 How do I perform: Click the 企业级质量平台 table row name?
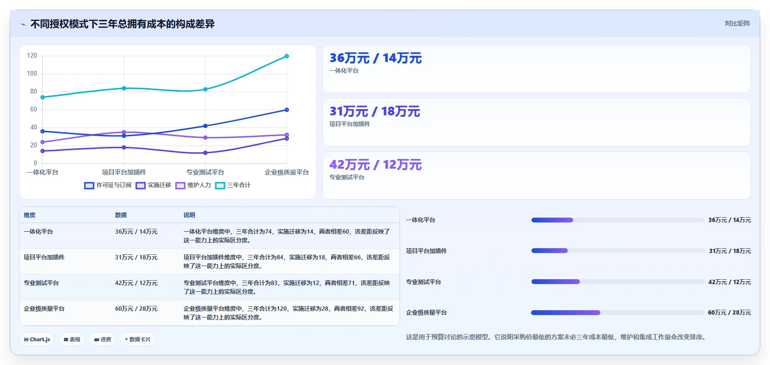pyautogui.click(x=44, y=309)
